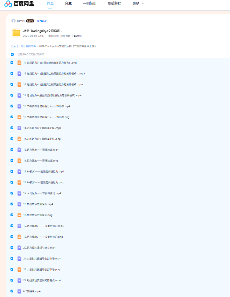
Task: Click image icon of 15.阻力强度 png
Action: pyautogui.click(x=19, y=161)
